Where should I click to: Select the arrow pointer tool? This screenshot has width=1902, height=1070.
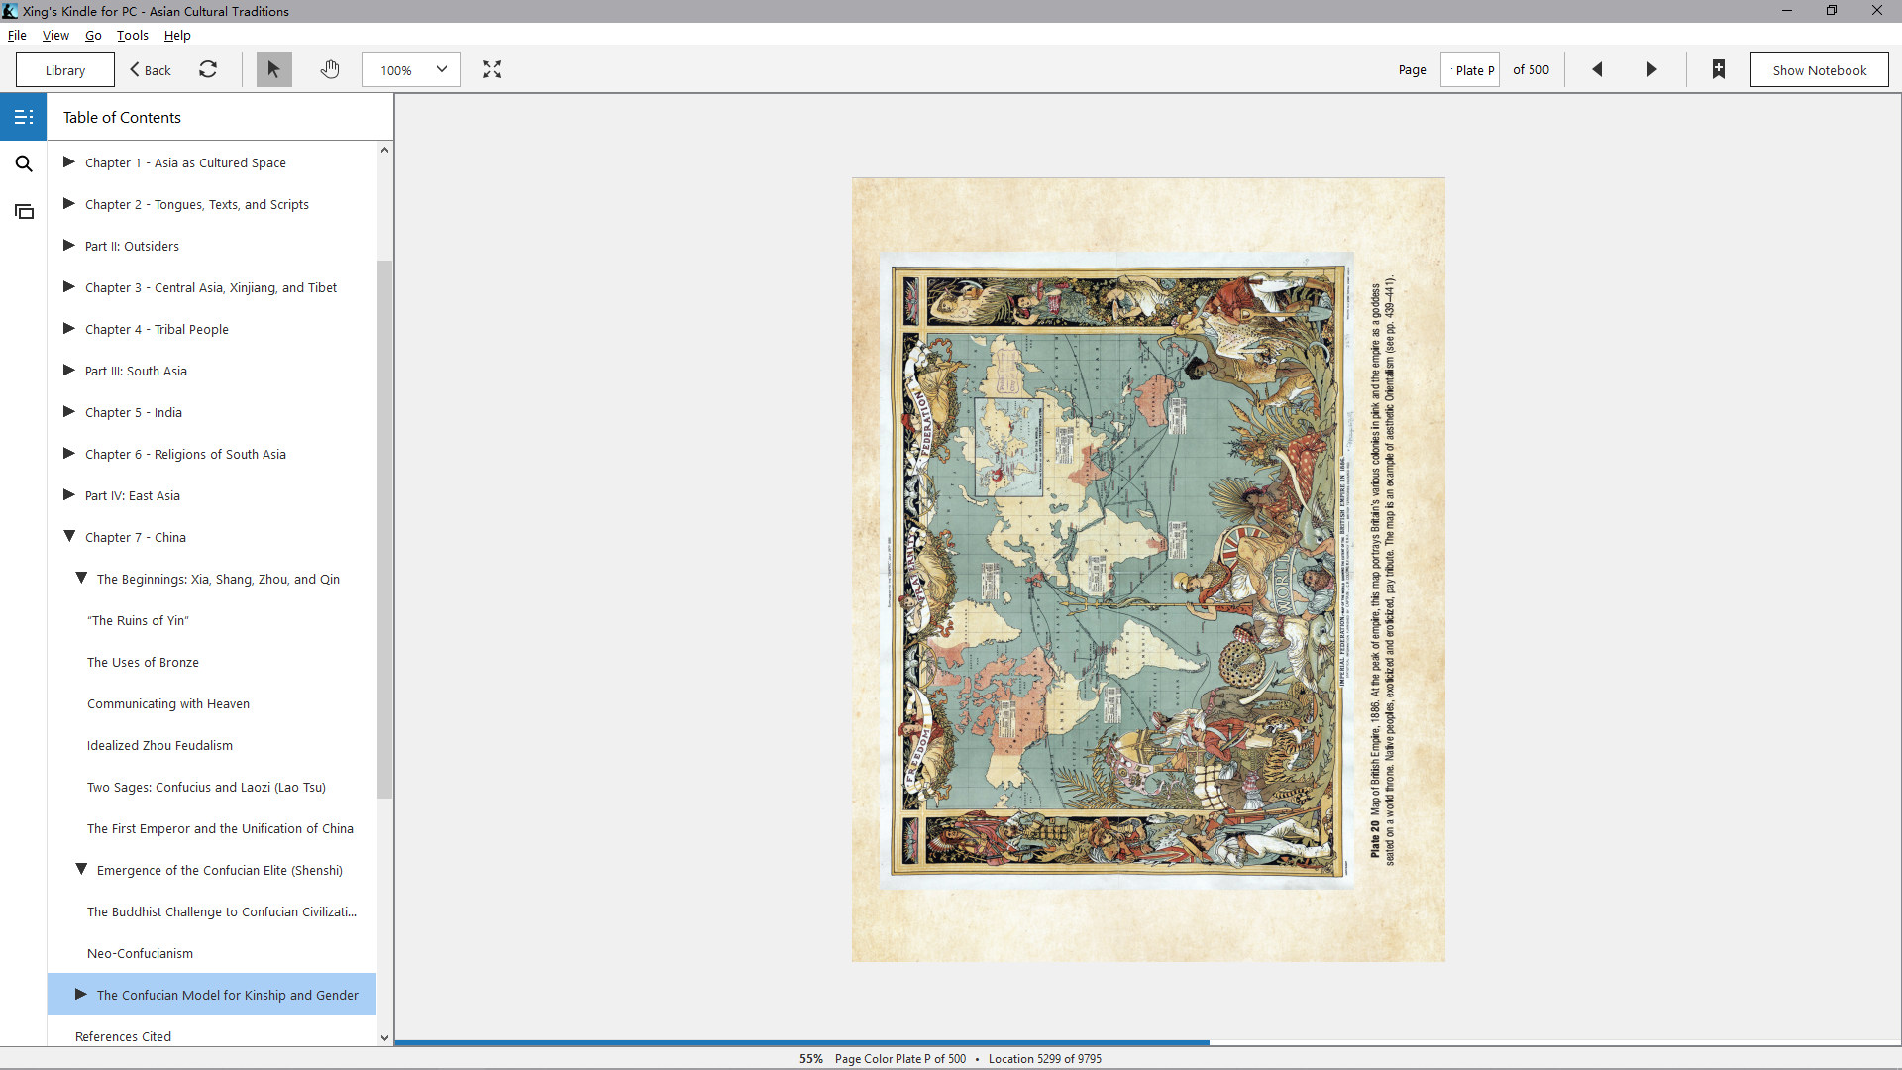274,69
